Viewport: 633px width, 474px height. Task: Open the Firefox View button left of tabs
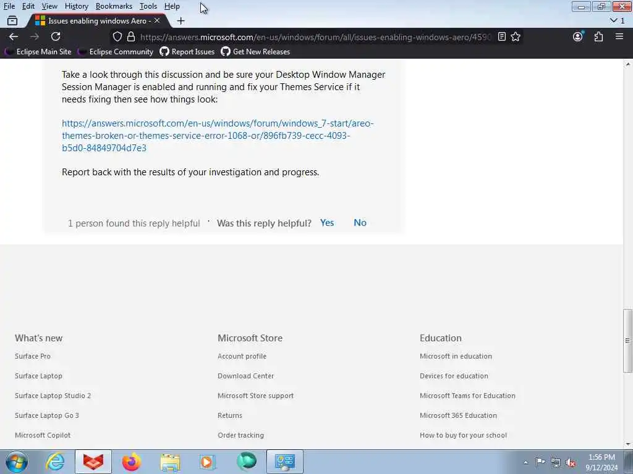pyautogui.click(x=12, y=20)
